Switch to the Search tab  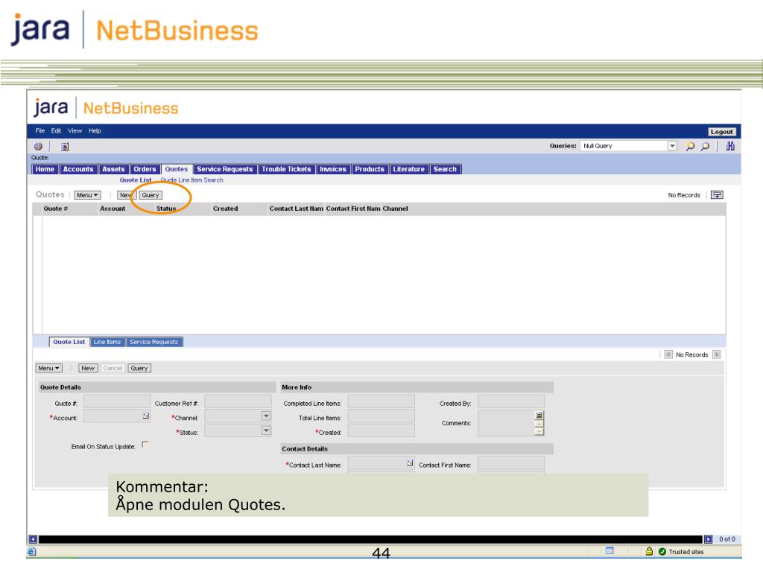pos(446,169)
